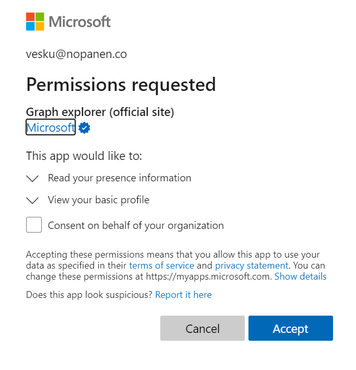Click the vesku@nopanen.co account email
This screenshot has height=370, width=356.
coord(76,54)
